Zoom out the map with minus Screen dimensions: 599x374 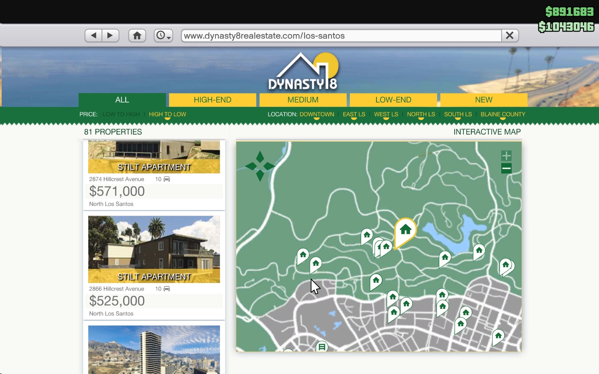click(x=506, y=168)
